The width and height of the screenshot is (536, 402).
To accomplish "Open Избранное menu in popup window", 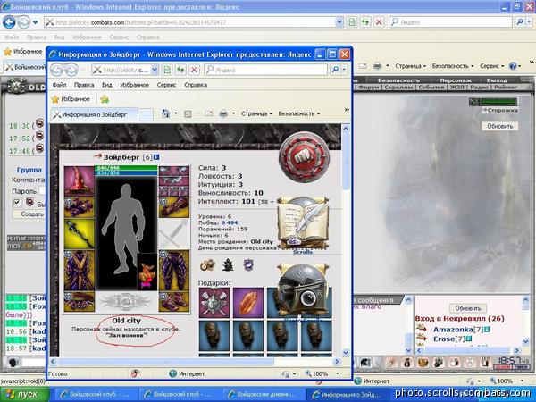I will (134, 85).
